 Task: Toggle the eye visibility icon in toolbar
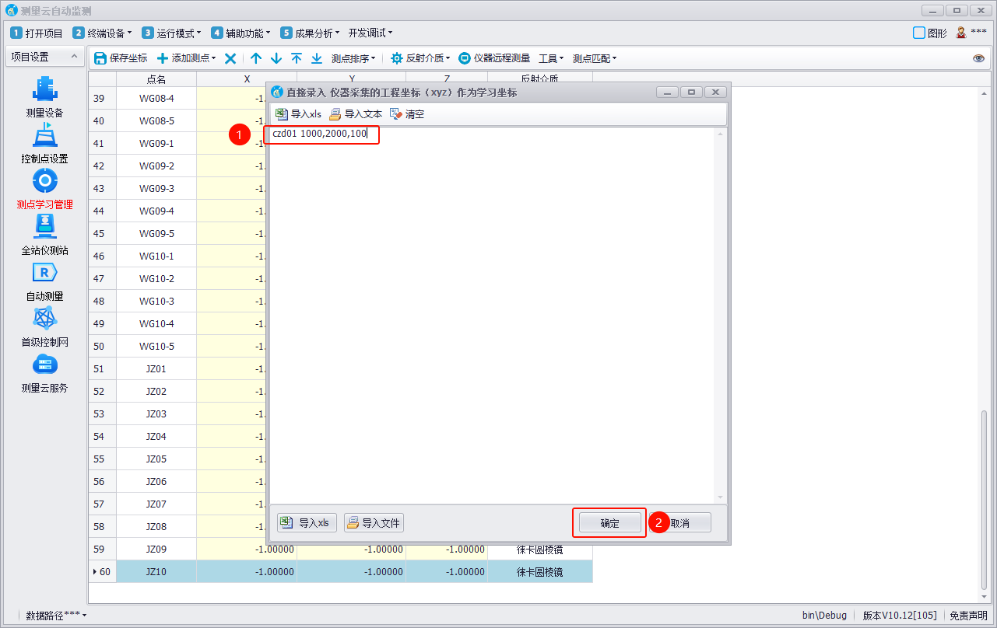pyautogui.click(x=978, y=58)
